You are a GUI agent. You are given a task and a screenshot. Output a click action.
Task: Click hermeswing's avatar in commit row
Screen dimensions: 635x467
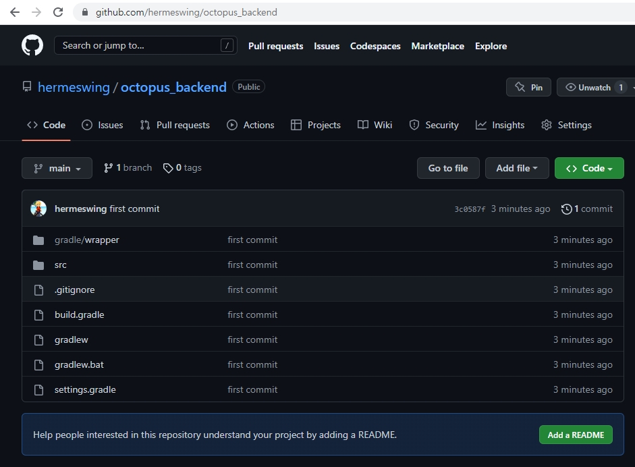point(38,209)
